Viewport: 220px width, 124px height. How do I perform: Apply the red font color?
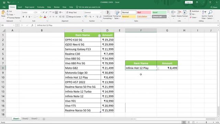[x=45, y=17]
